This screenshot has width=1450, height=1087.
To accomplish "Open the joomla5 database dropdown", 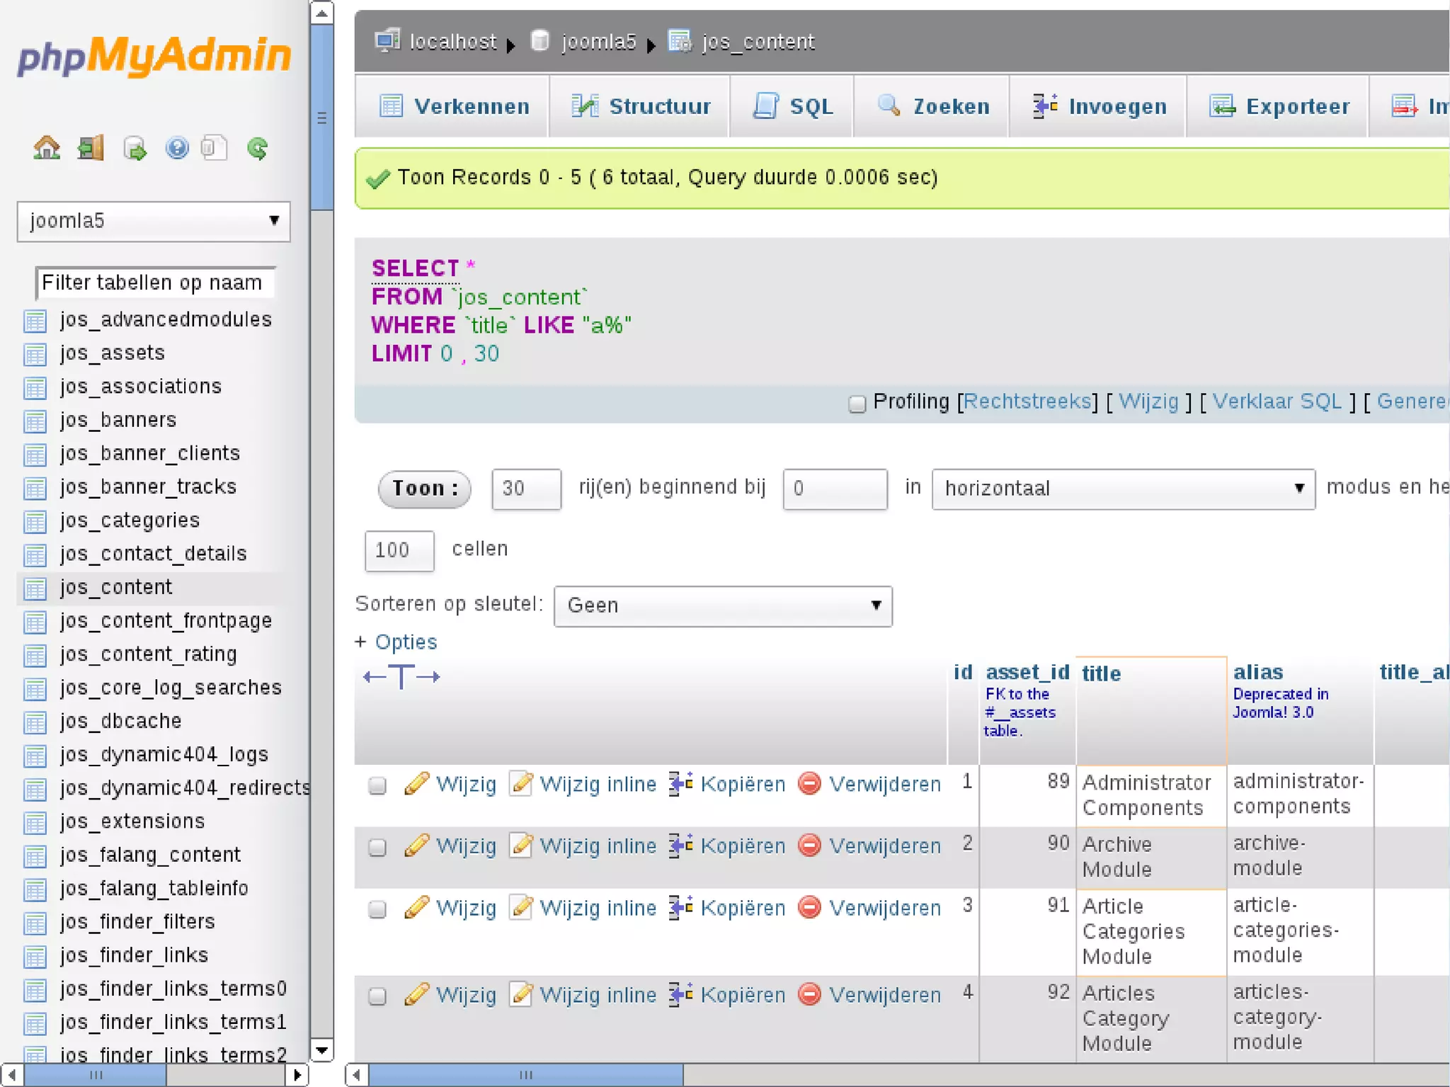I will click(x=154, y=221).
